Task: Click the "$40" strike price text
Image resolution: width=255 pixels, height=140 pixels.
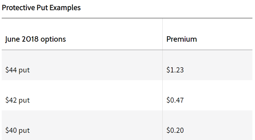Action: click(11, 130)
